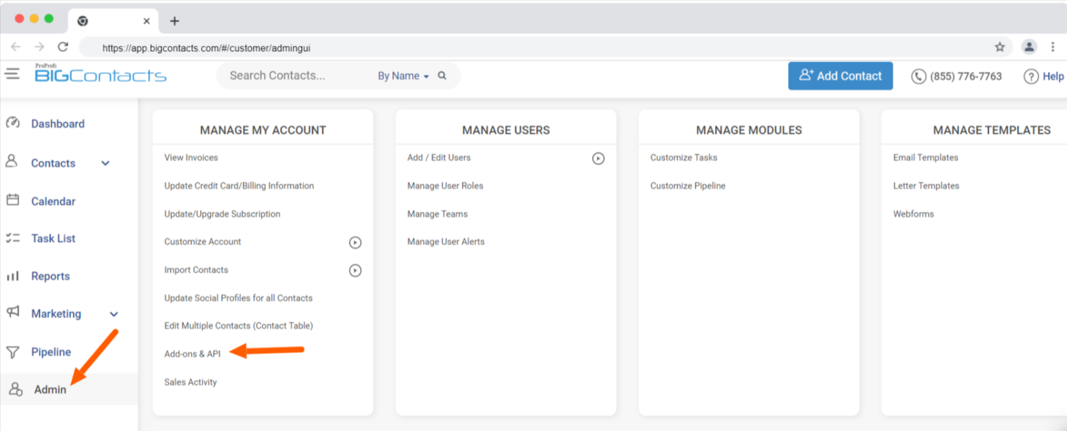
Task: Open a new browser tab
Action: pos(174,21)
